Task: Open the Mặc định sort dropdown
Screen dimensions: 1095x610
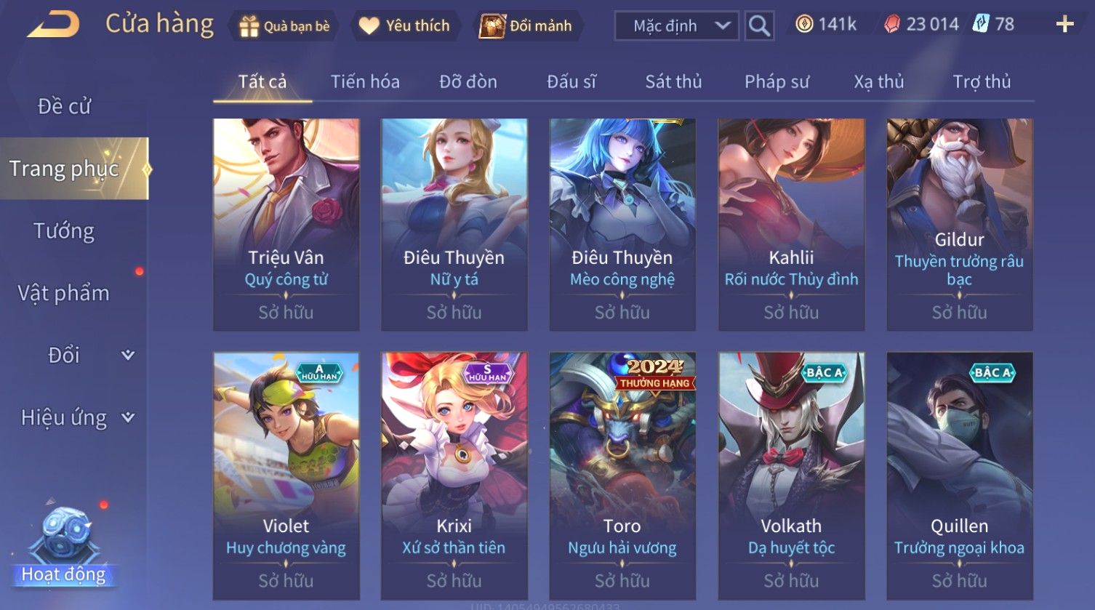Action: [676, 26]
